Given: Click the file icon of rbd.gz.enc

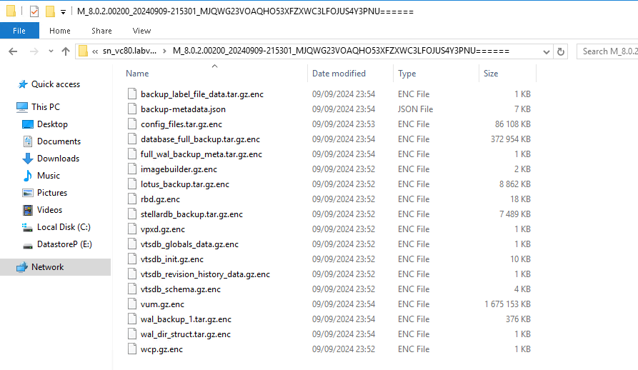Looking at the screenshot, I should pyautogui.click(x=132, y=199).
